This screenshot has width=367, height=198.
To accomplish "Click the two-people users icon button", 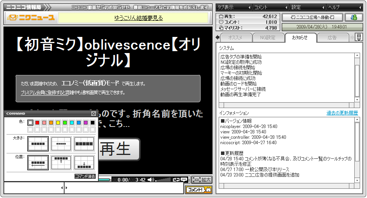I will click(354, 17).
